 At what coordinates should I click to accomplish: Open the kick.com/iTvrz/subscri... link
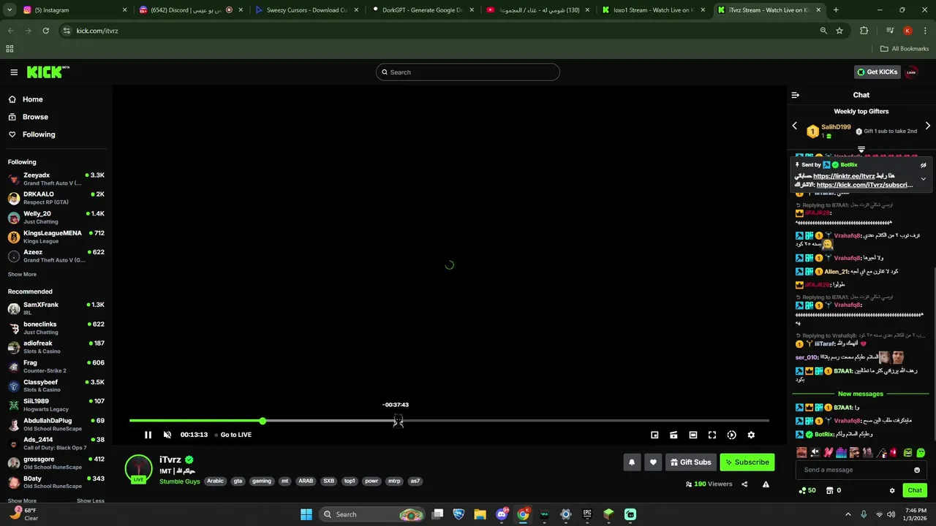[x=864, y=185]
